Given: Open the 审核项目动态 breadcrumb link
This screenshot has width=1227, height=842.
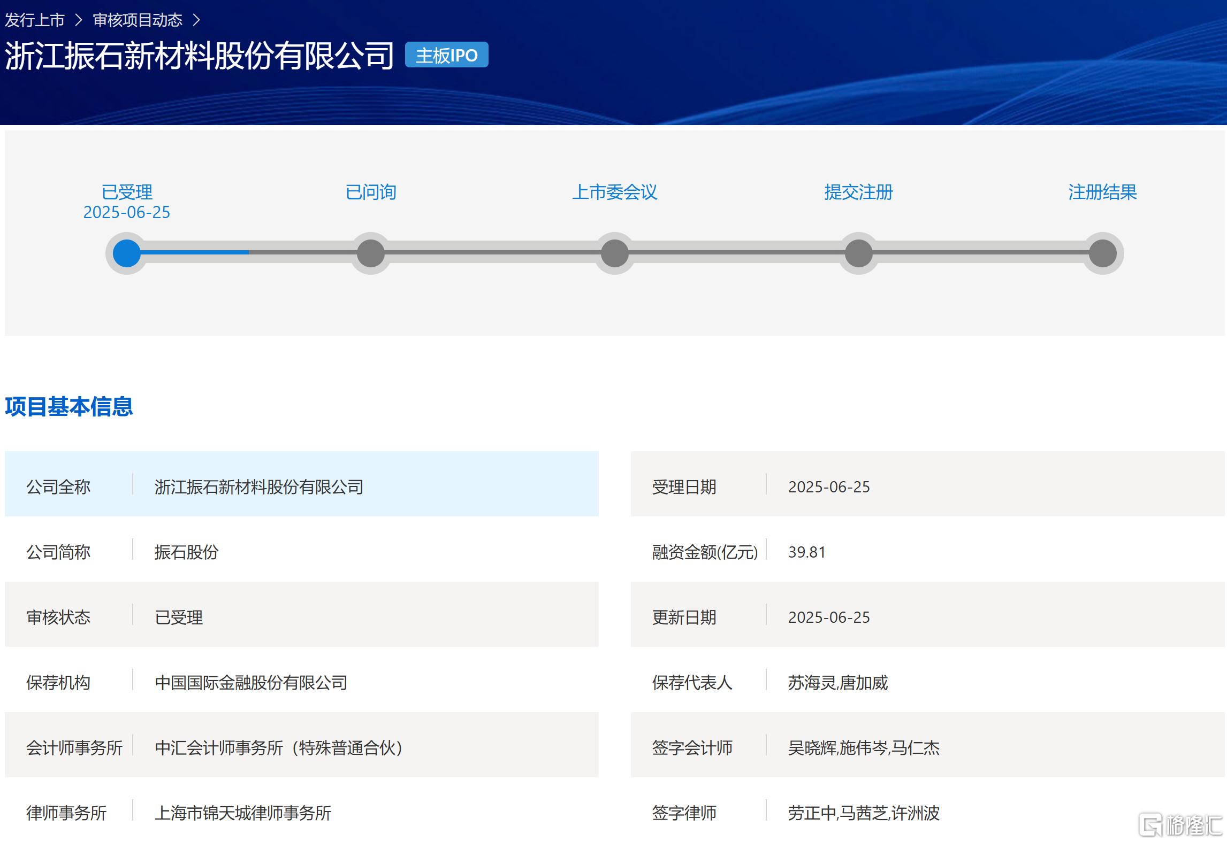Looking at the screenshot, I should point(138,20).
